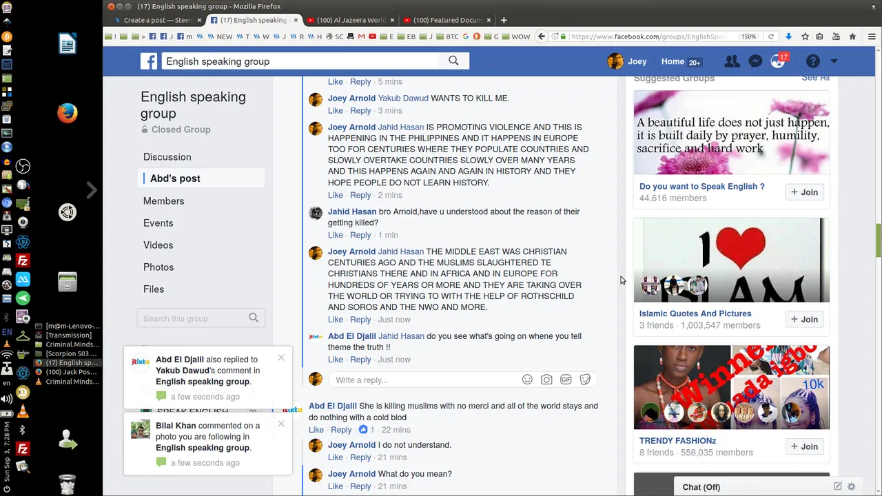Click the search magnifier button in Facebook header
The image size is (882, 496).
point(453,61)
